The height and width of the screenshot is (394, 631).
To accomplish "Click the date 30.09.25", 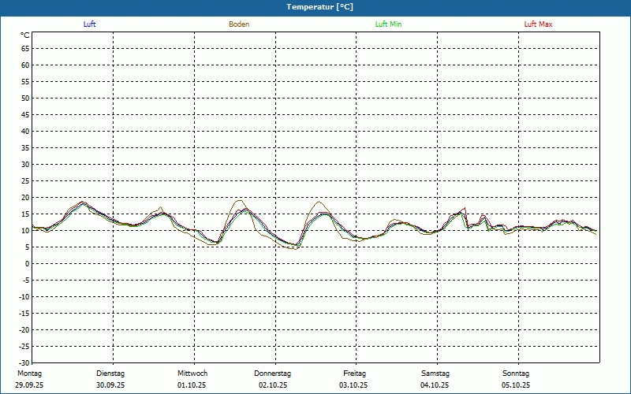I will [x=110, y=385].
